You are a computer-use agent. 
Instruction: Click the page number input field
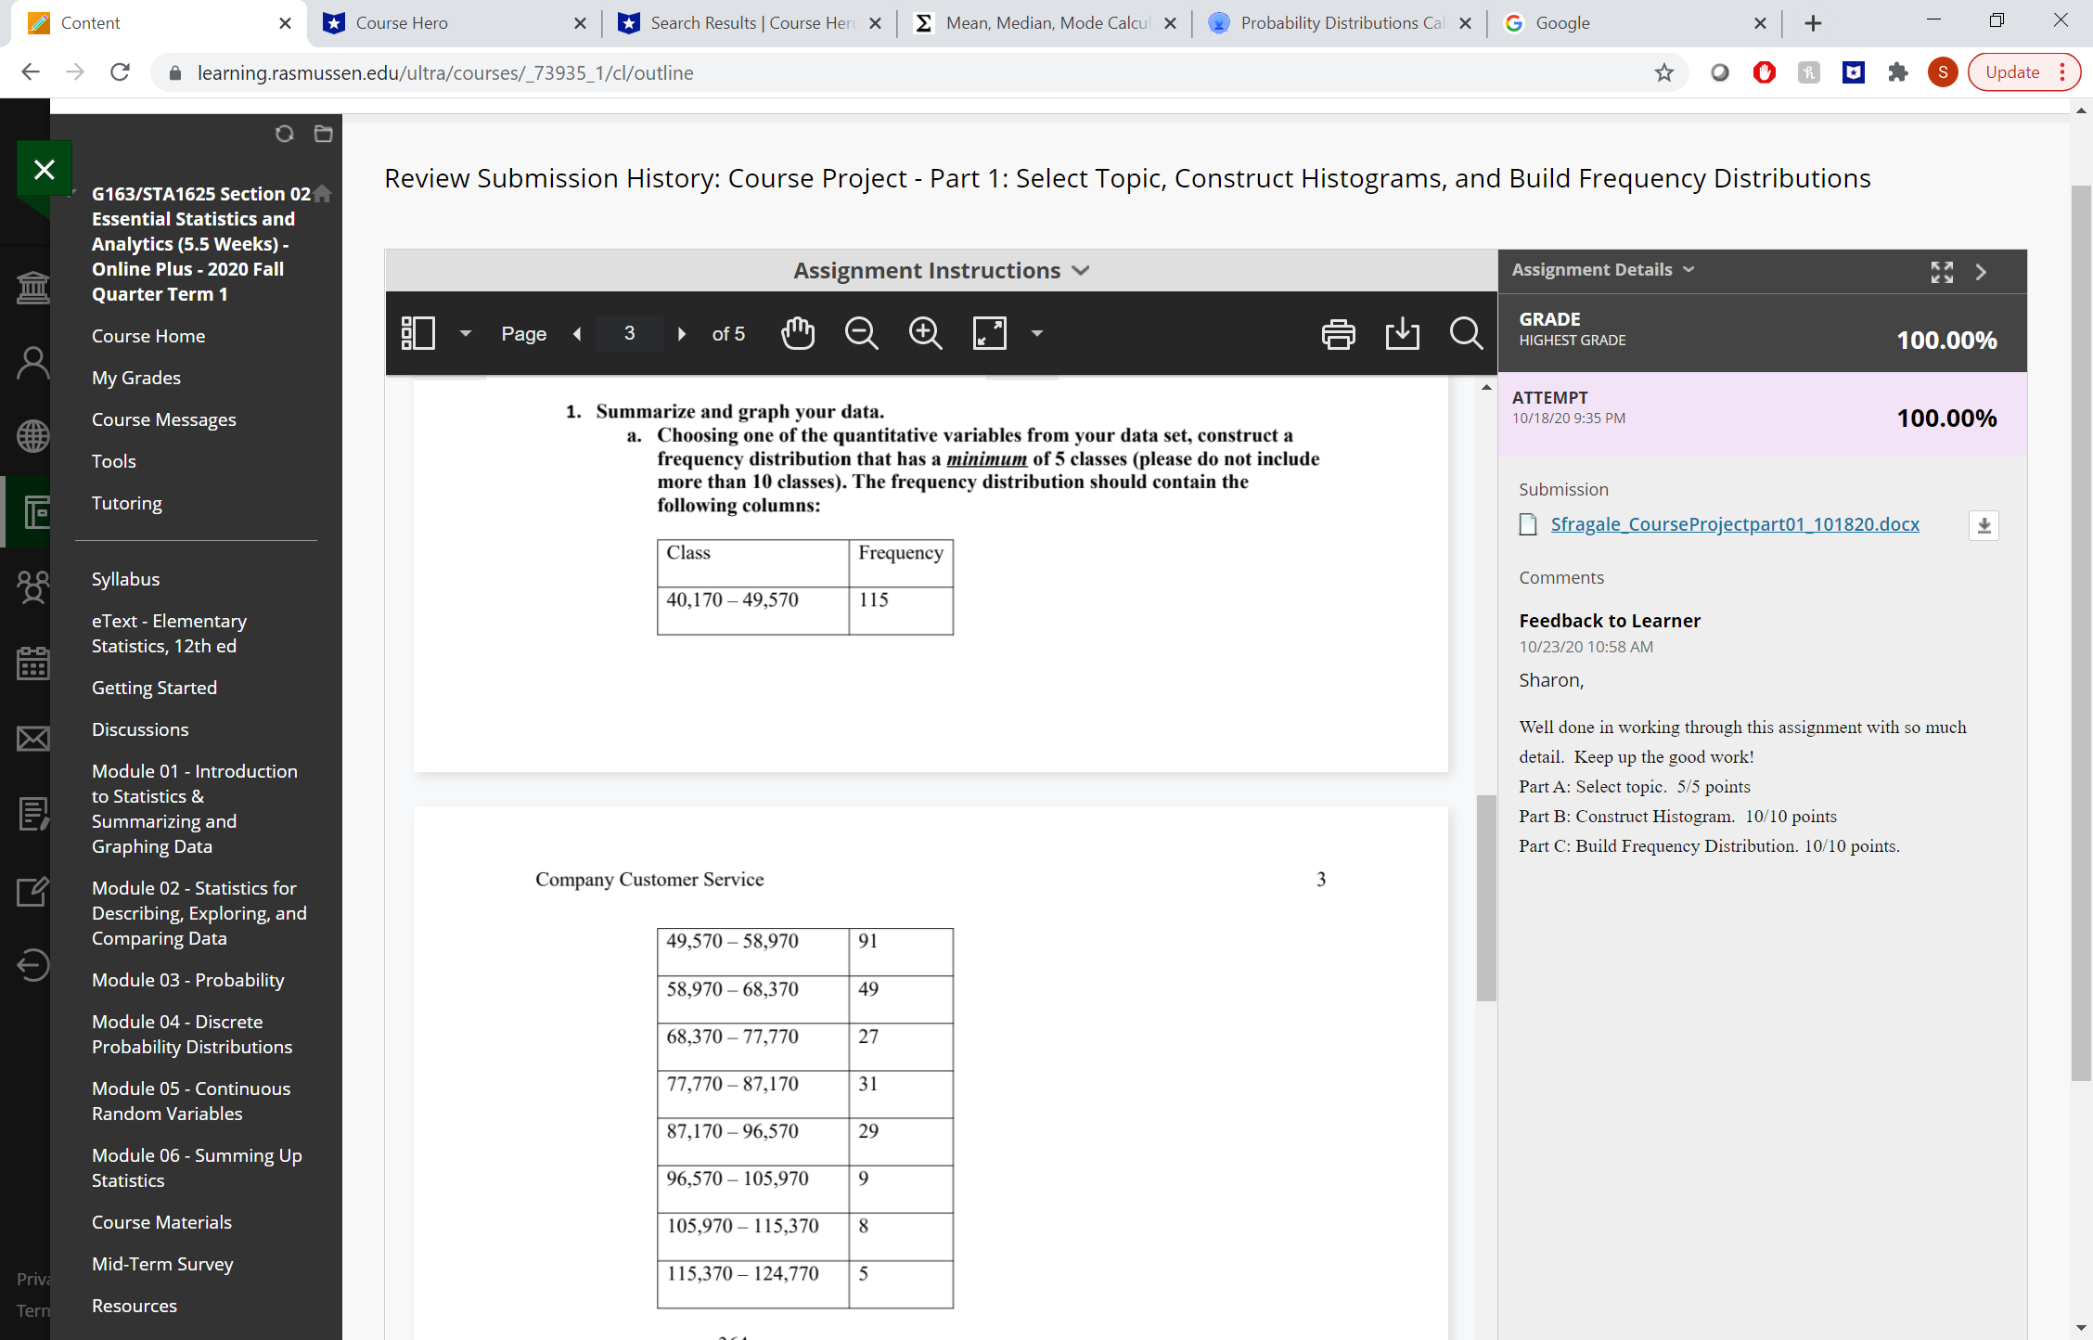629,333
